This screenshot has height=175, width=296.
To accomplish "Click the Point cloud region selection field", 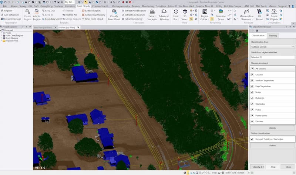I will [x=272, y=57].
